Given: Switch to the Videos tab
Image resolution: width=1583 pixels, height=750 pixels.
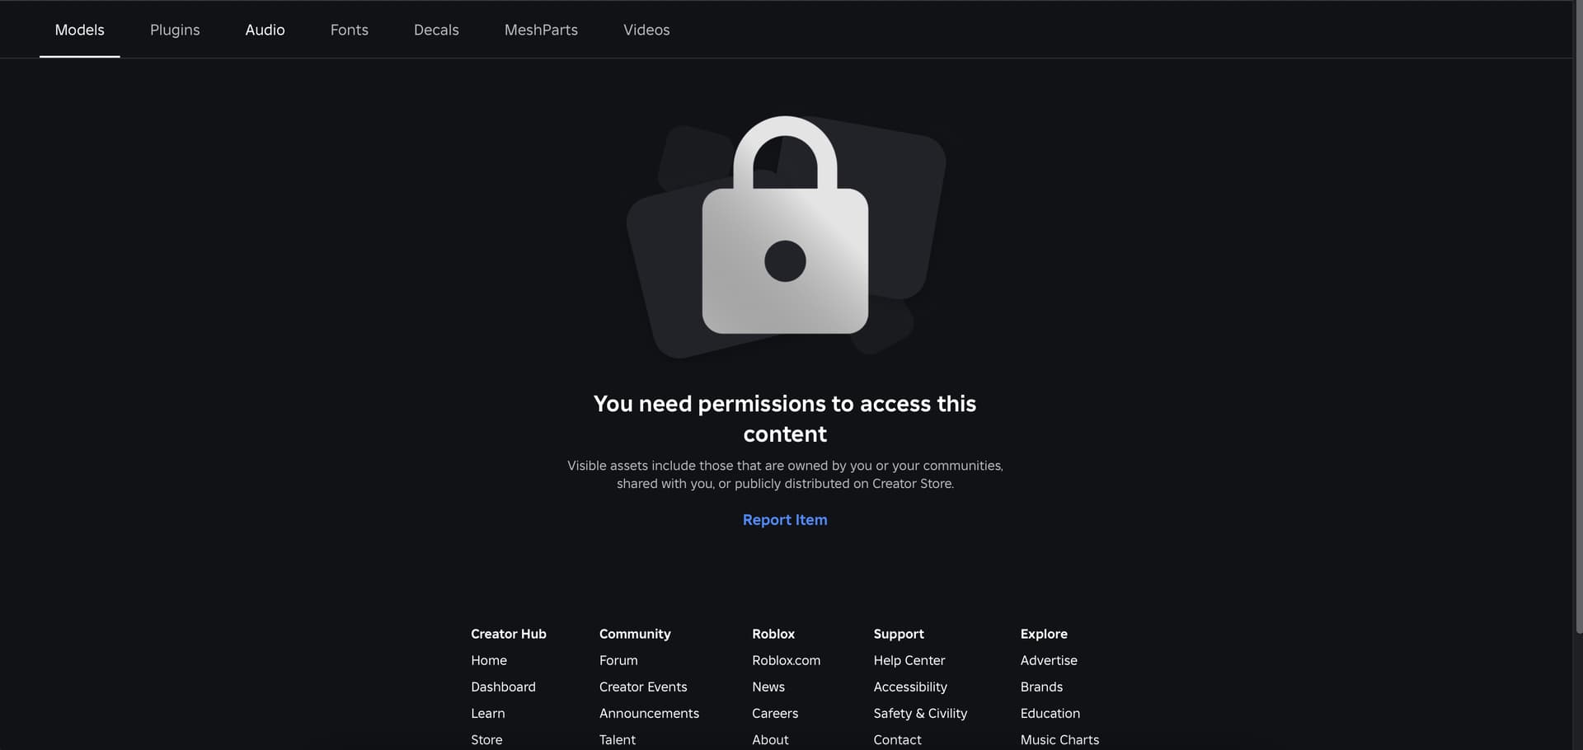Looking at the screenshot, I should pos(646,30).
